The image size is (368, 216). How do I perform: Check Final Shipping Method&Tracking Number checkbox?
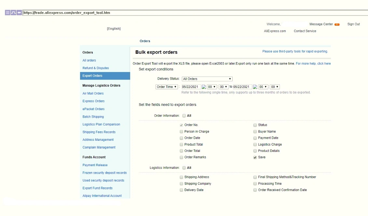click(255, 177)
